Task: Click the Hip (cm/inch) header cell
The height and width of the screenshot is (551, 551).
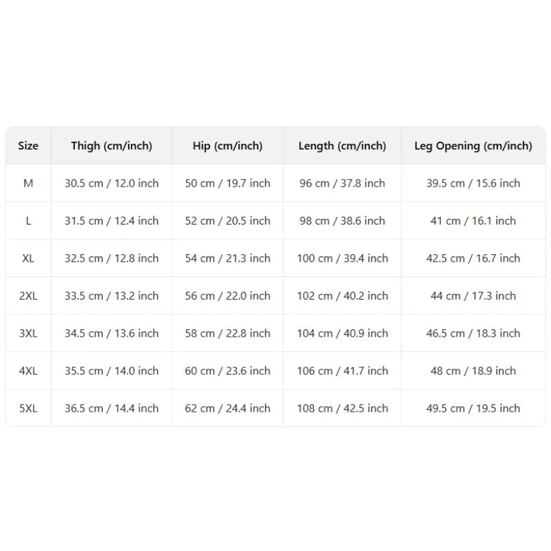Action: pyautogui.click(x=227, y=145)
